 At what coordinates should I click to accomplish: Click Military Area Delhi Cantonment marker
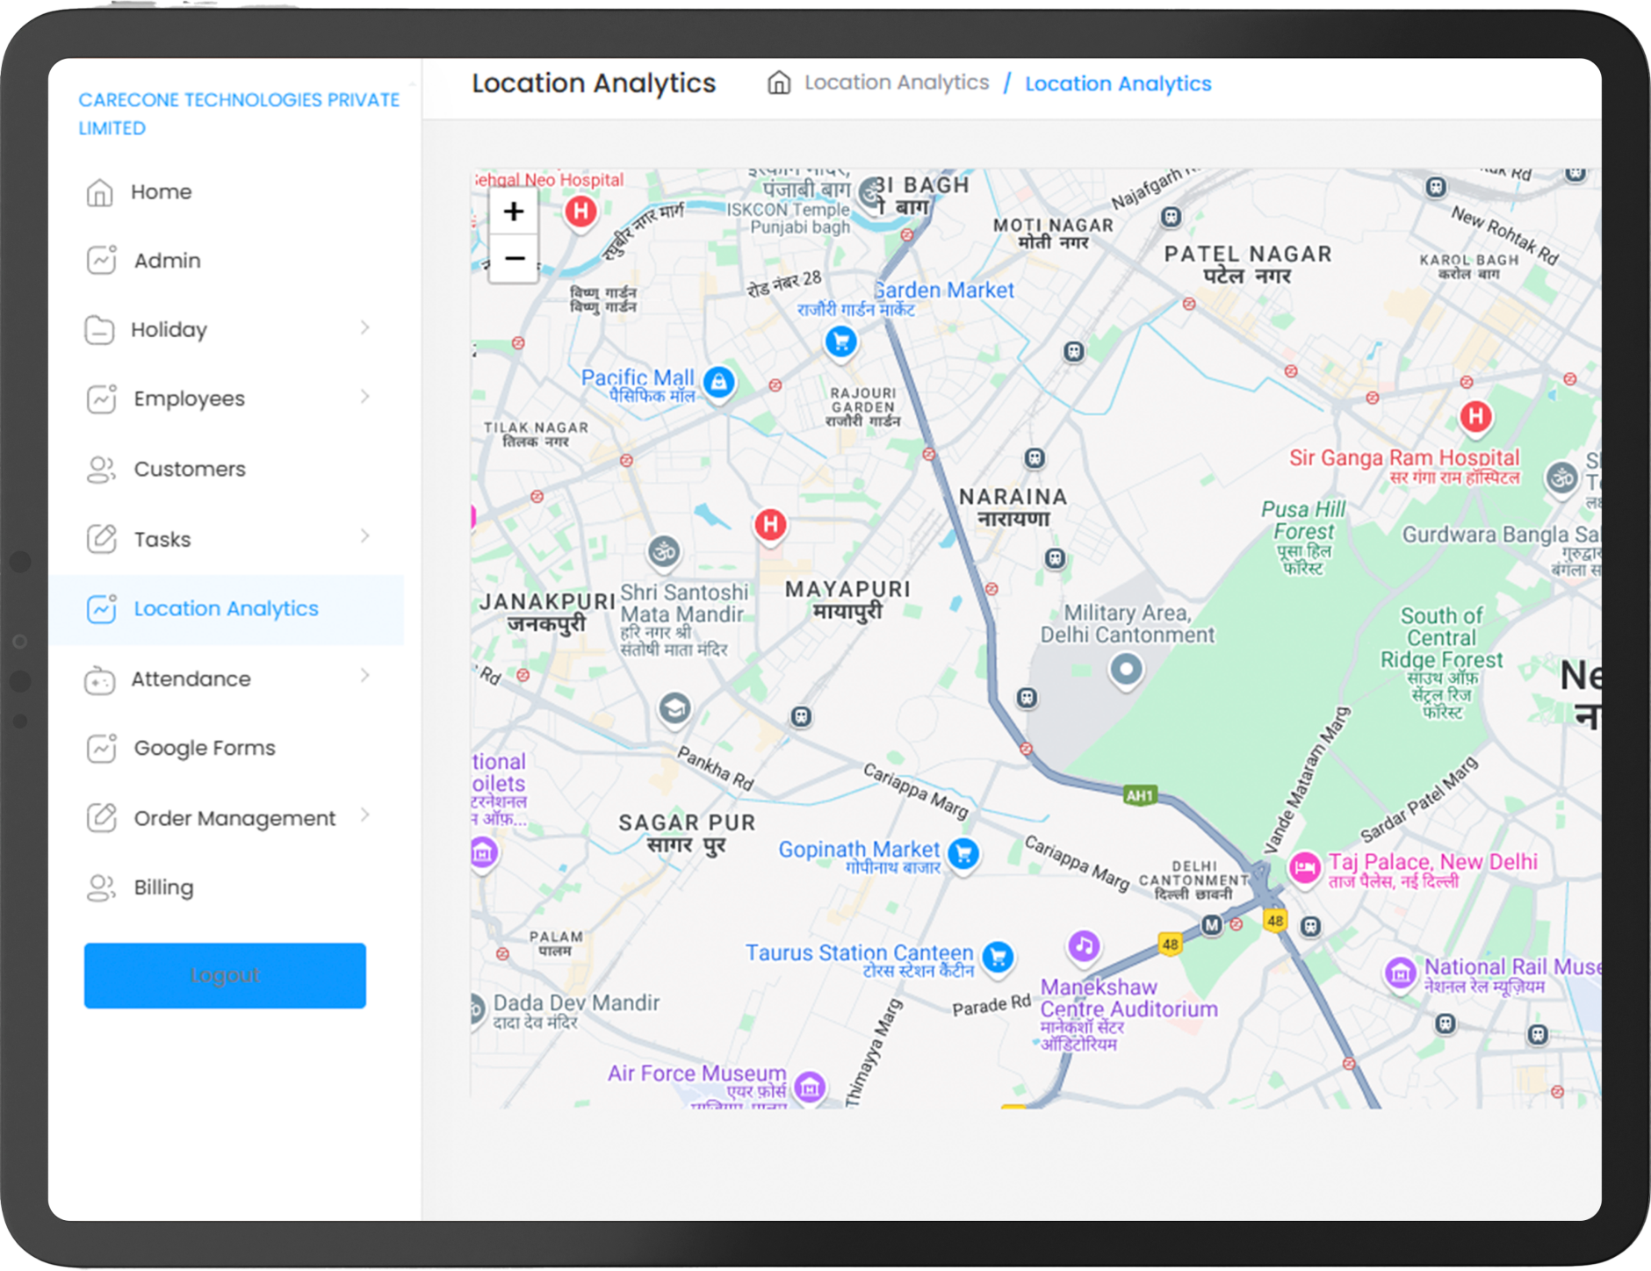click(x=1126, y=670)
